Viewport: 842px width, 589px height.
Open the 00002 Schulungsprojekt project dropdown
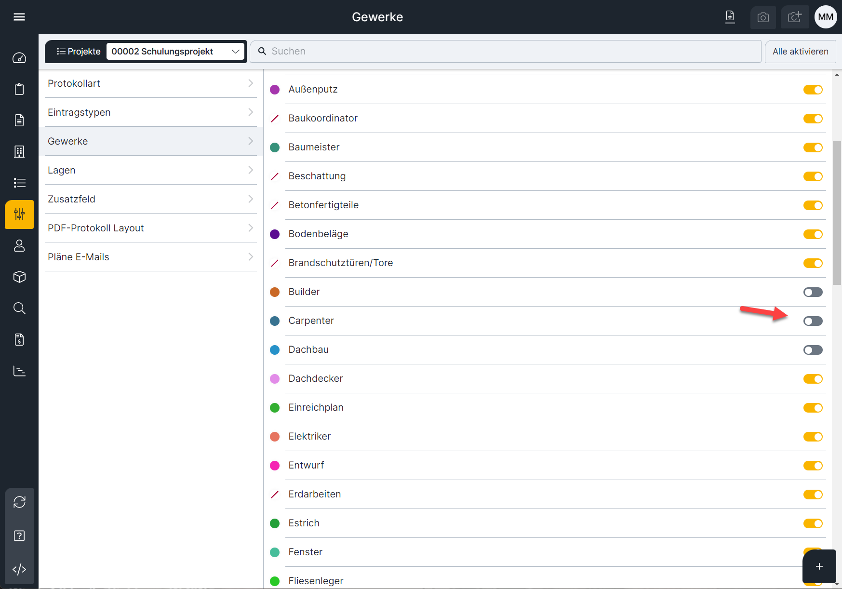(x=175, y=52)
